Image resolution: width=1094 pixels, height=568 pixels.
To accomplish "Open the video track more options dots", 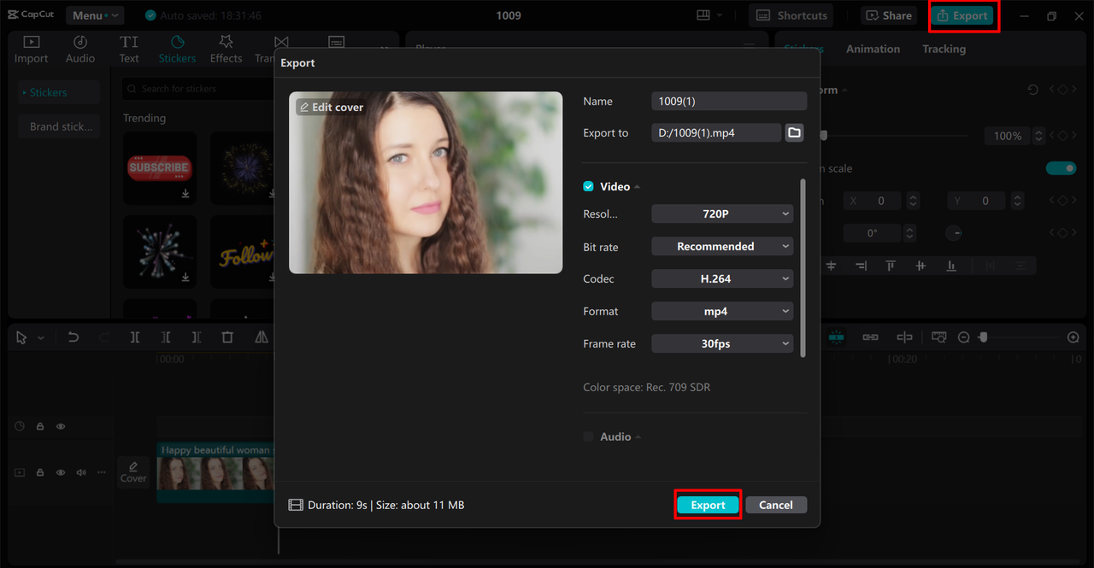I will point(102,472).
